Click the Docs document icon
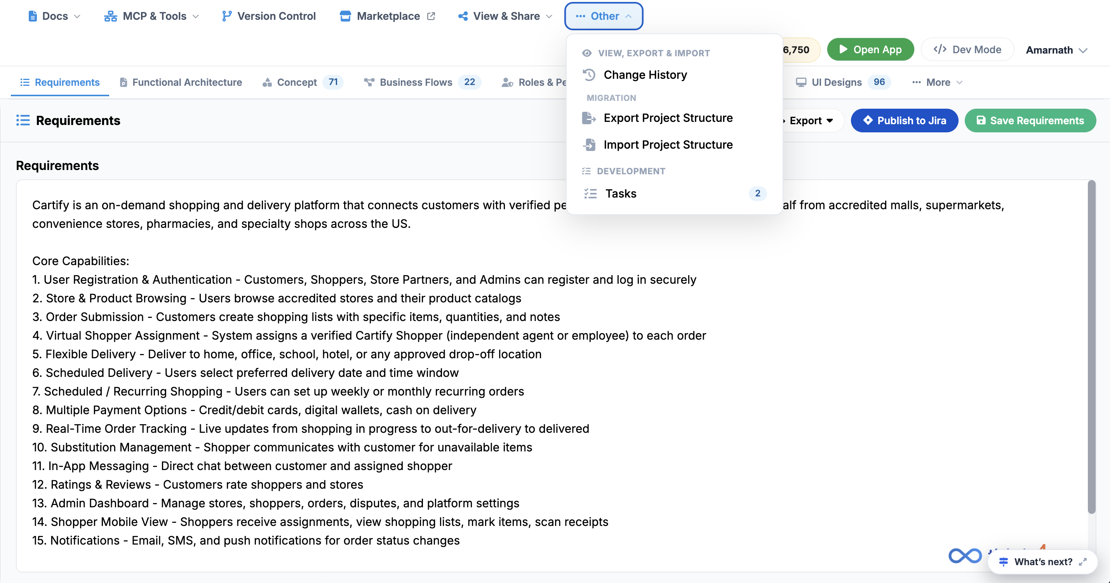 point(32,16)
